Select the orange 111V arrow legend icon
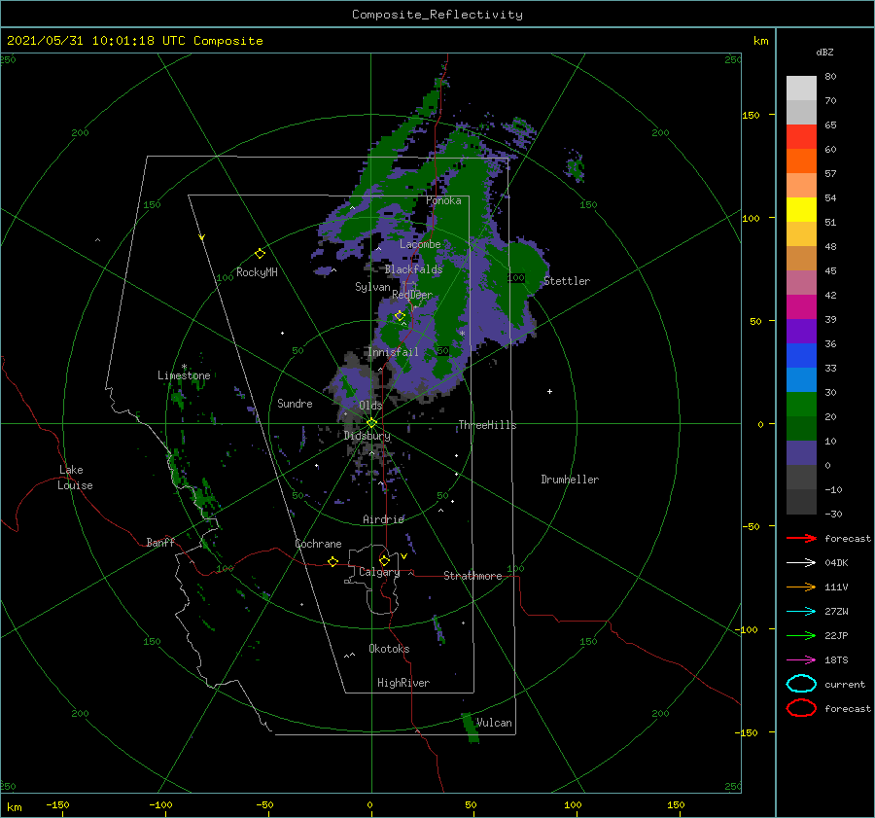Screen dimensions: 875x818 [x=801, y=587]
